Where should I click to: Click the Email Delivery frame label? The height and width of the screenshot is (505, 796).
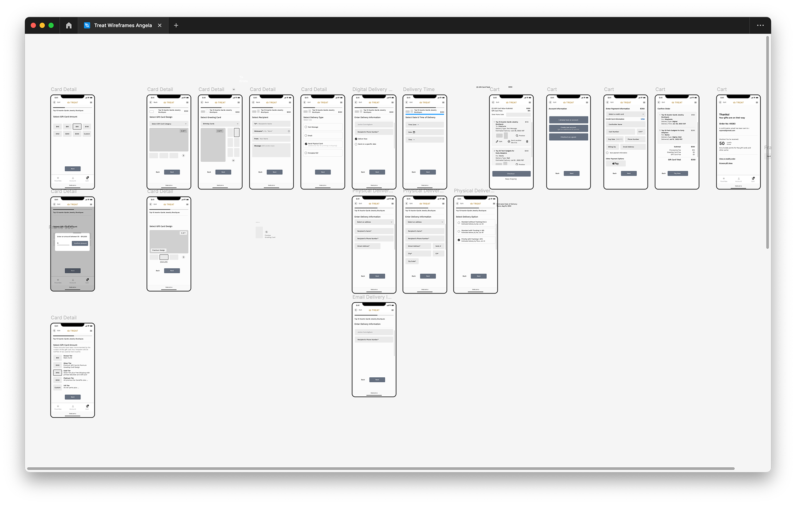371,297
